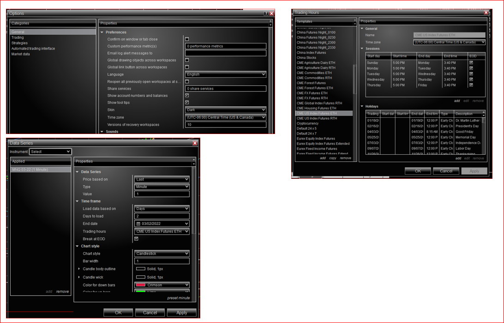Viewport: 504px width, 323px height.
Task: Expand the Sounds section in Options
Action: pos(102,132)
